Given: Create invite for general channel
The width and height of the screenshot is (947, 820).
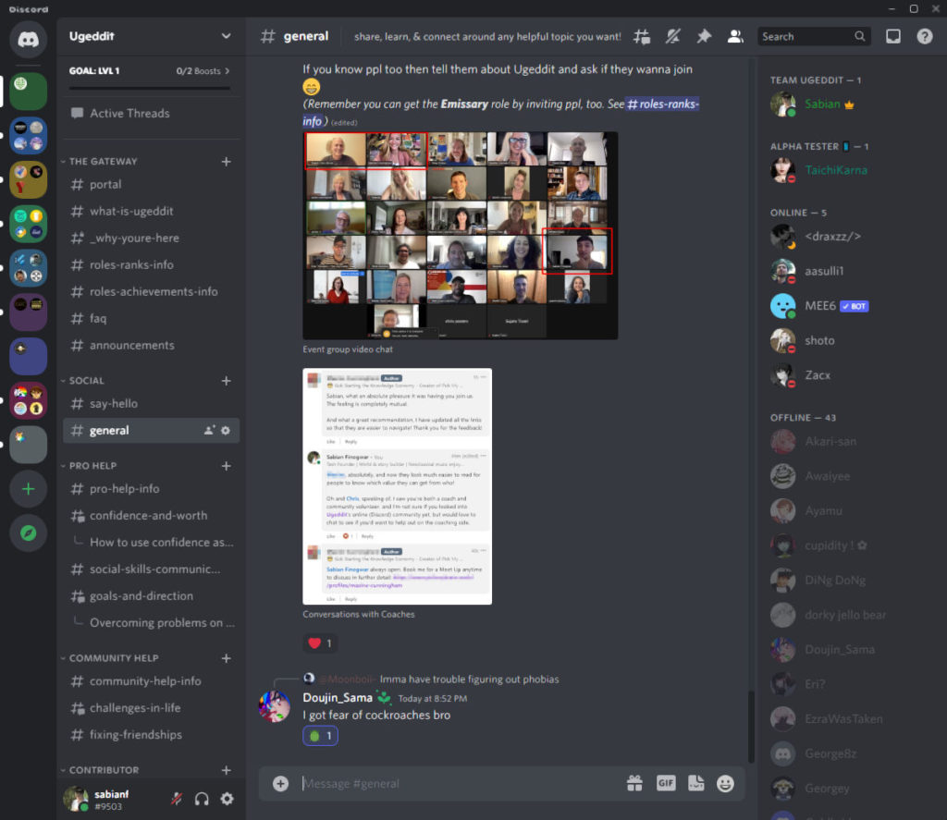Looking at the screenshot, I should pyautogui.click(x=209, y=431).
